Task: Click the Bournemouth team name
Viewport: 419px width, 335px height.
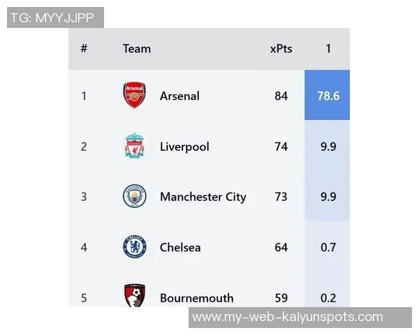Action: (x=196, y=298)
